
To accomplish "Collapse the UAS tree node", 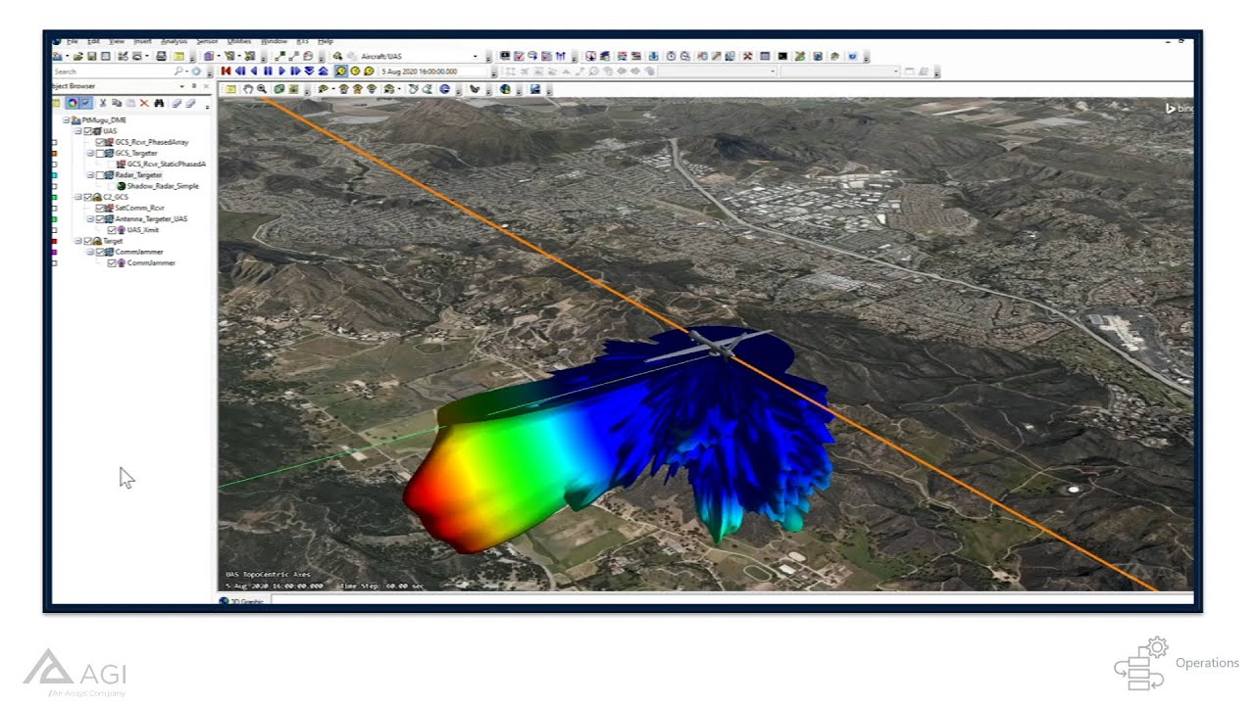I will pyautogui.click(x=77, y=131).
